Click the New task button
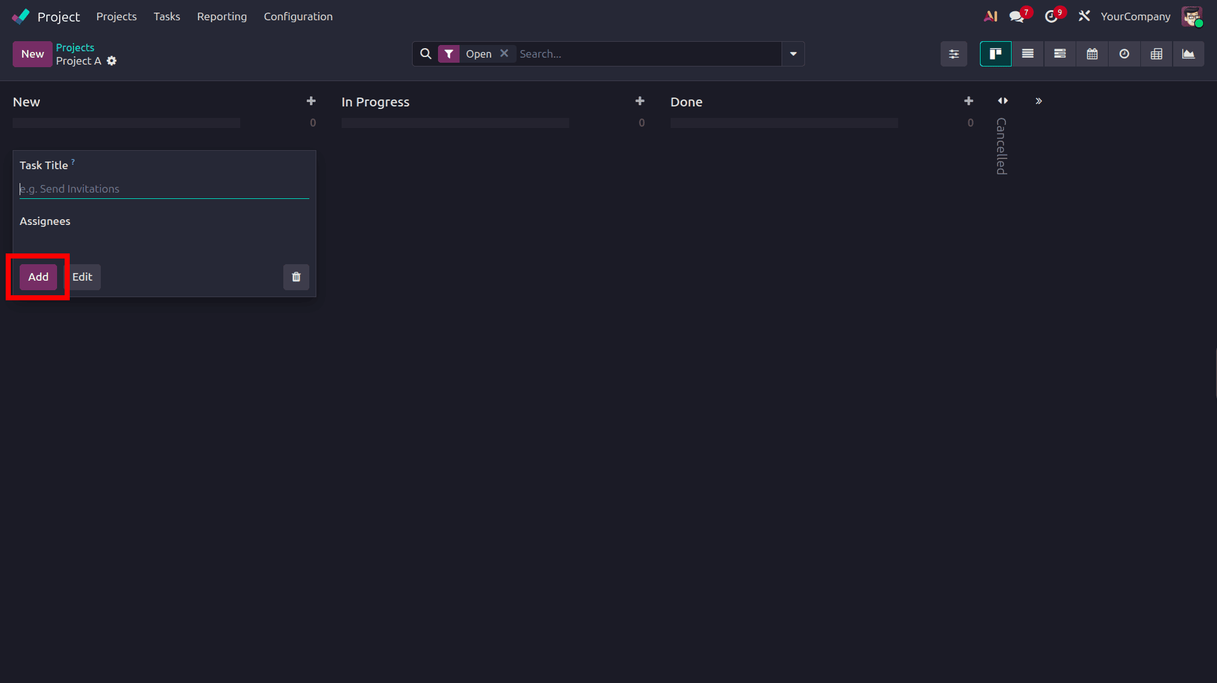1217x683 pixels. [32, 54]
